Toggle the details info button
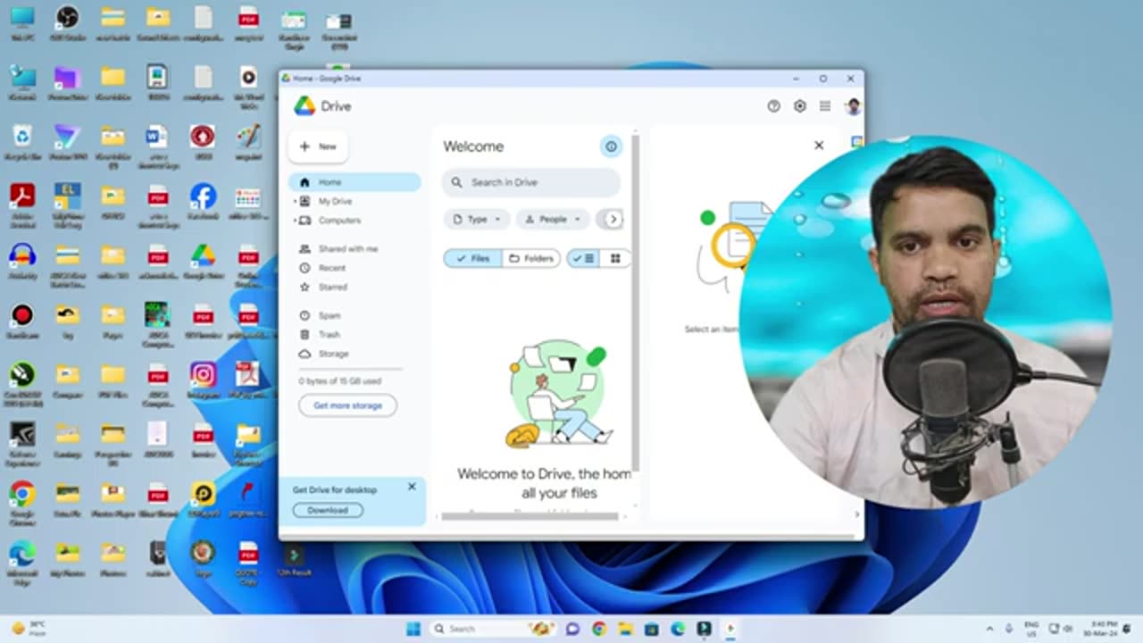This screenshot has width=1143, height=643. [611, 146]
